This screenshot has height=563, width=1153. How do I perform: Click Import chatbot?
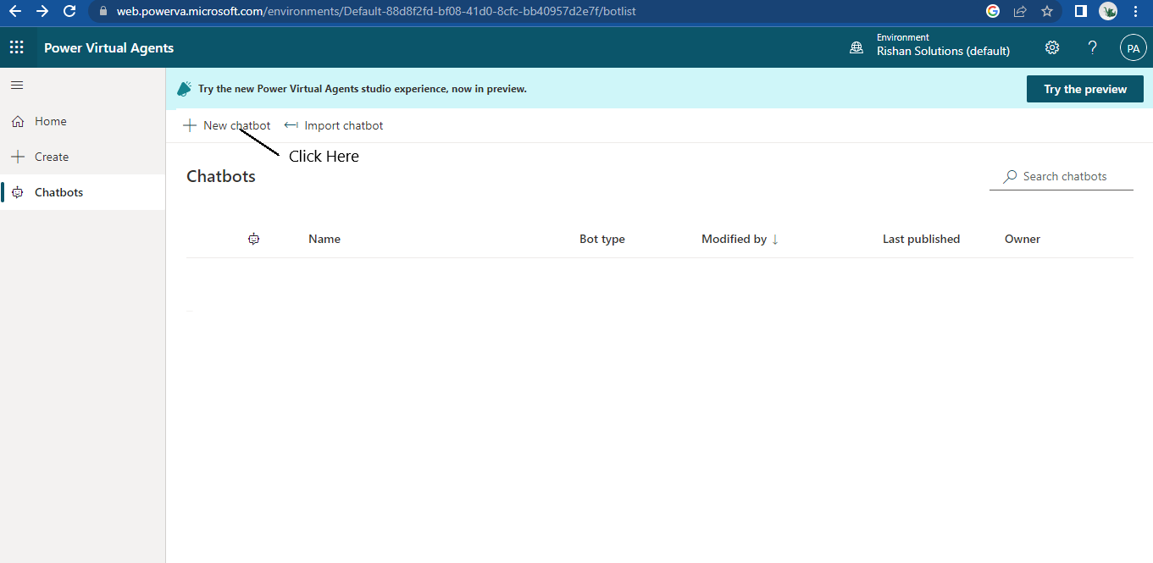[x=334, y=125]
